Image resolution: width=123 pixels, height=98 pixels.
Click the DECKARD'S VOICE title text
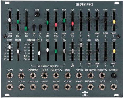84,5
